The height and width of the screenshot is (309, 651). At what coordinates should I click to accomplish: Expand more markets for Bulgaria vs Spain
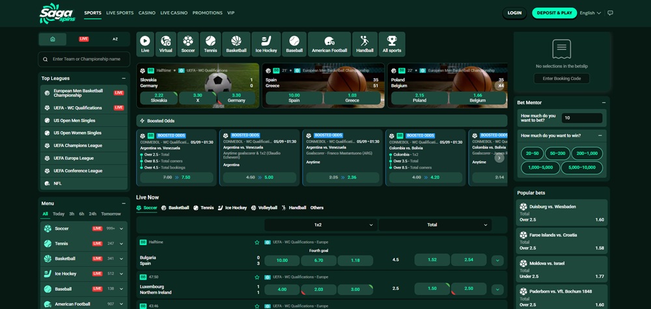pos(497,261)
